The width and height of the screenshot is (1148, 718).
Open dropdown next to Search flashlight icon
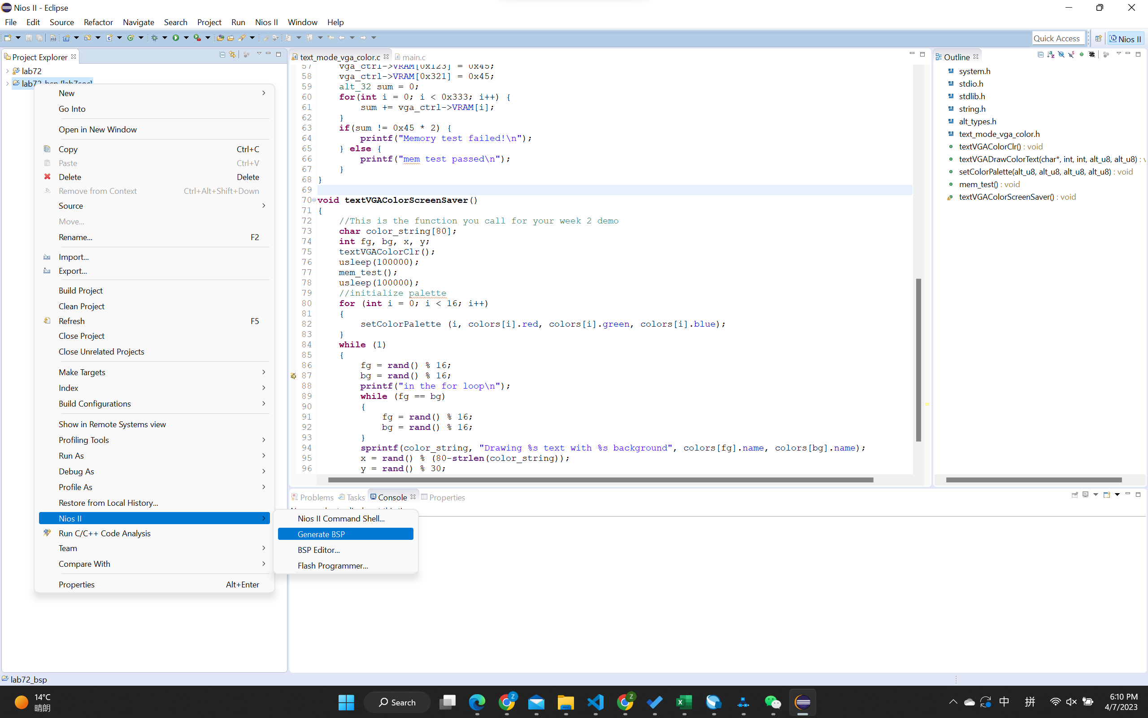252,38
